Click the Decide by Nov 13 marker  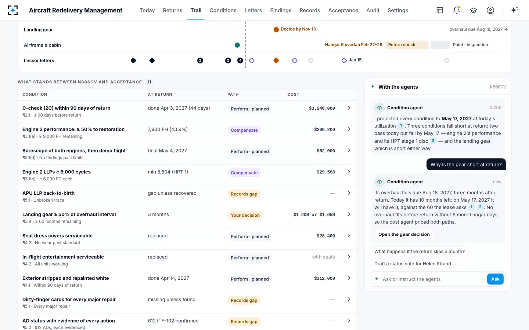pyautogui.click(x=276, y=30)
